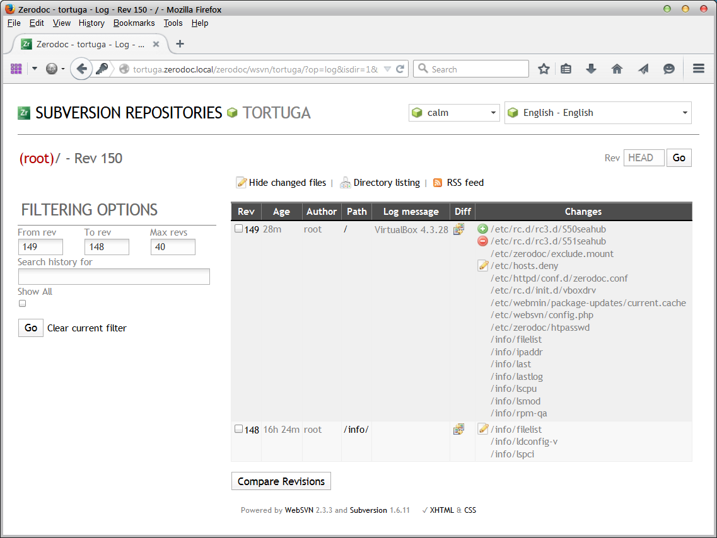Screen dimensions: 717x538
Task: Click the modified pencil icon beside hosts.deny
Action: point(482,265)
